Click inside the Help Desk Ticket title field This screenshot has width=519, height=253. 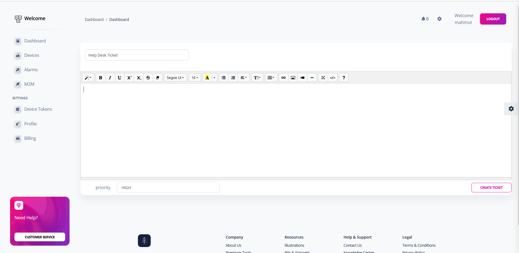pyautogui.click(x=136, y=55)
